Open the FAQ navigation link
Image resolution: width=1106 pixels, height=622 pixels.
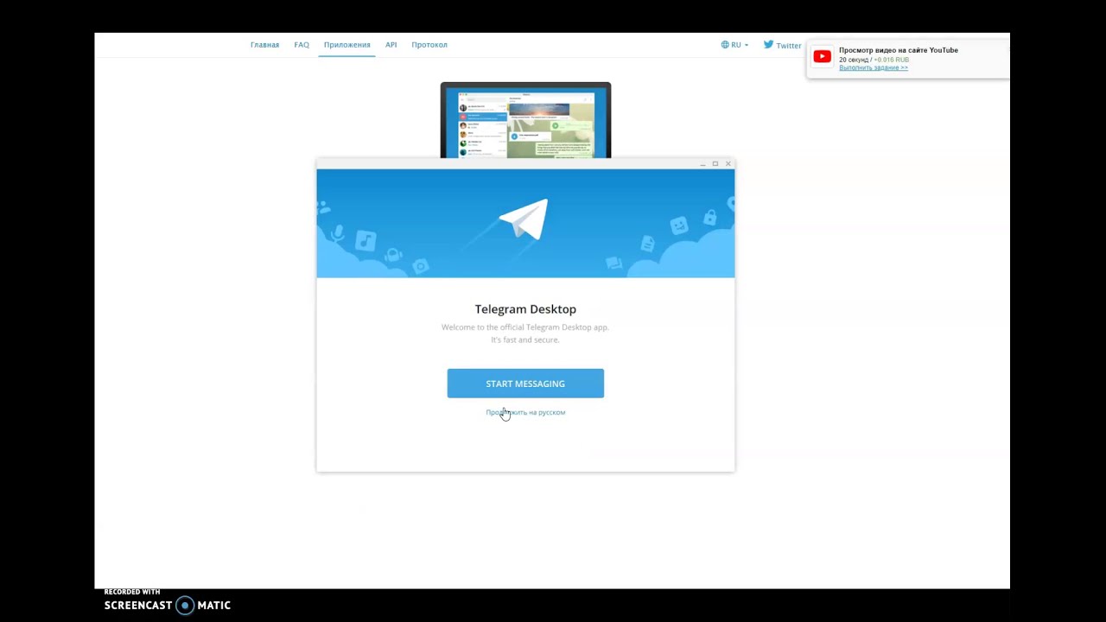click(x=302, y=45)
